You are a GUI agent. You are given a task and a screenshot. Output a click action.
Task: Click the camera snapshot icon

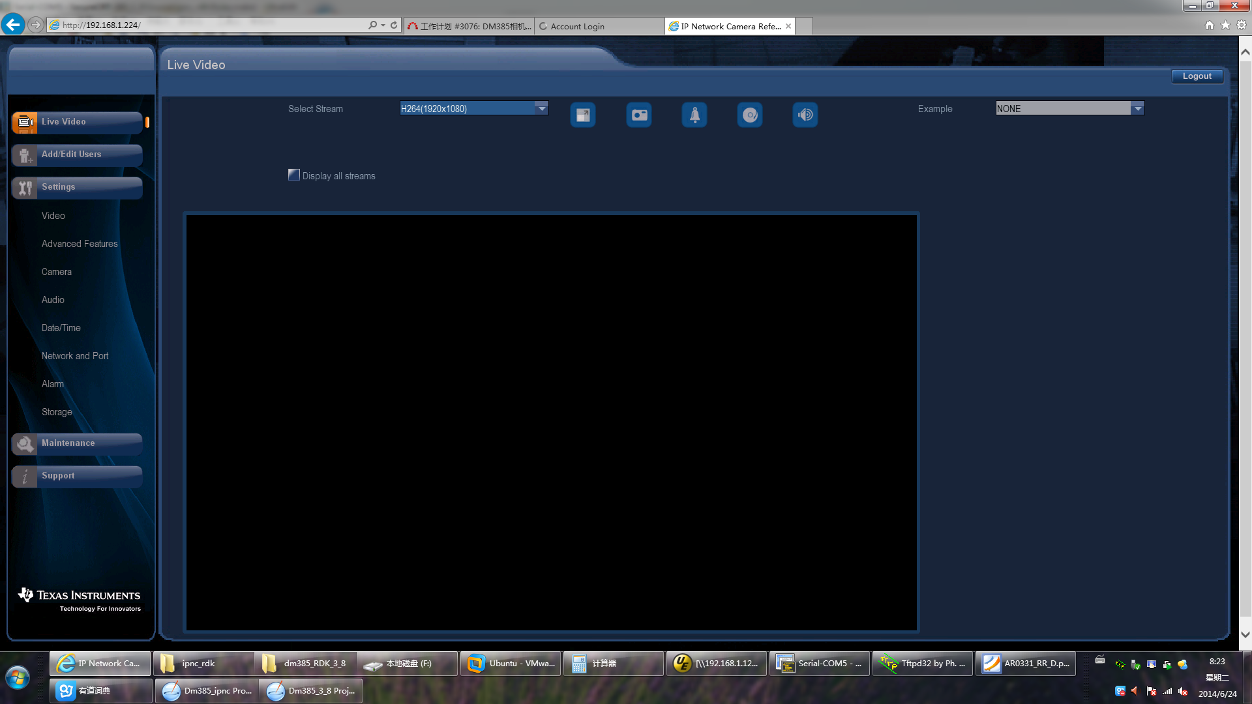point(639,115)
